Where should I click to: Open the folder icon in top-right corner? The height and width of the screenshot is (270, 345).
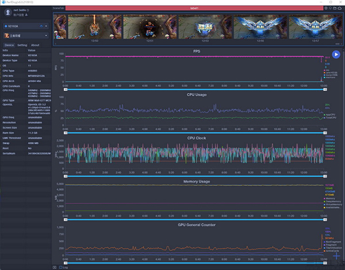(335, 8)
